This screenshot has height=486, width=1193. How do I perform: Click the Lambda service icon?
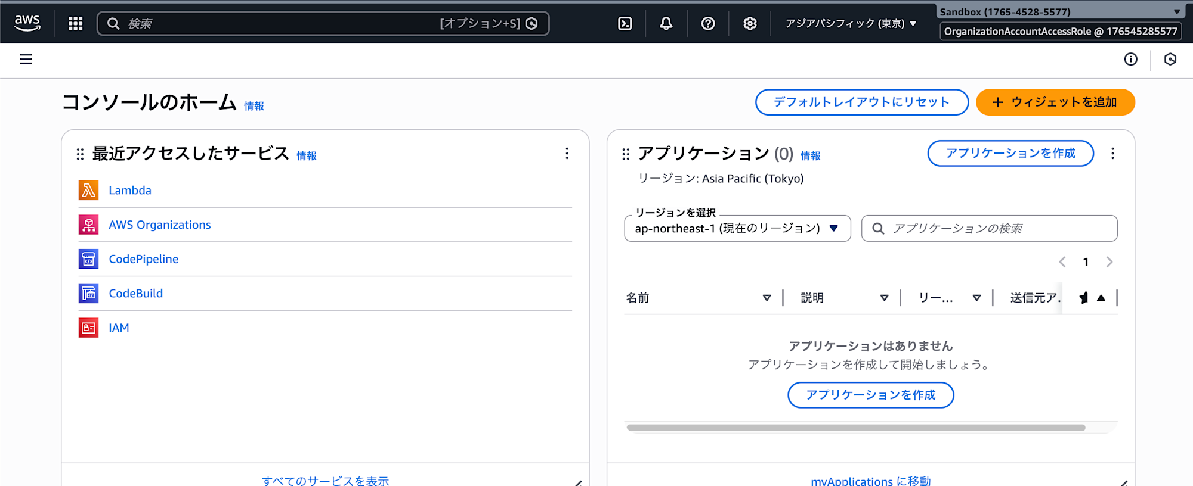click(x=89, y=190)
